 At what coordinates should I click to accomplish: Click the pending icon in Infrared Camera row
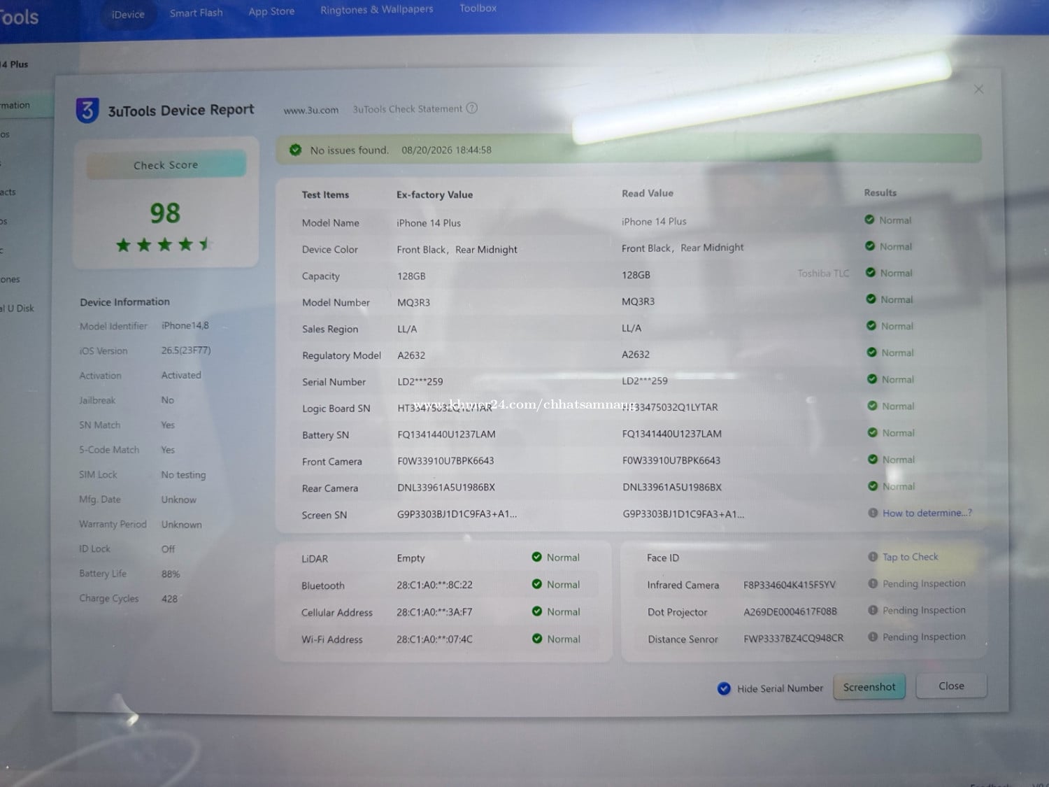tap(873, 583)
